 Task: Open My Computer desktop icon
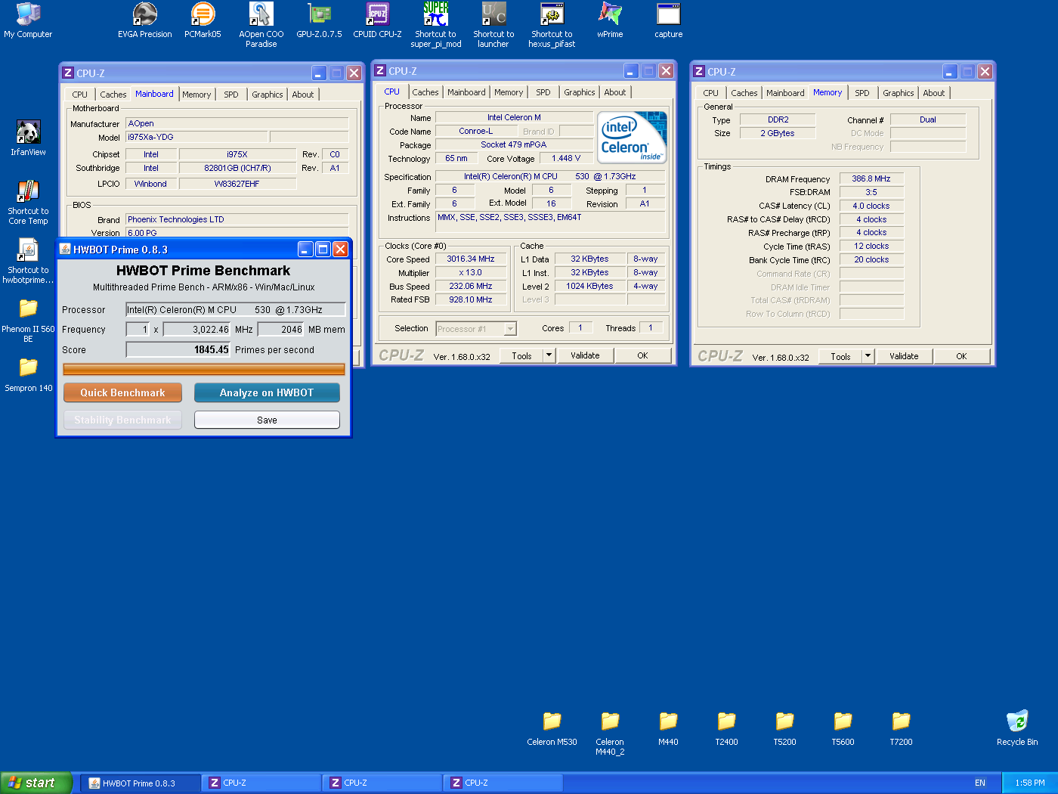point(28,20)
